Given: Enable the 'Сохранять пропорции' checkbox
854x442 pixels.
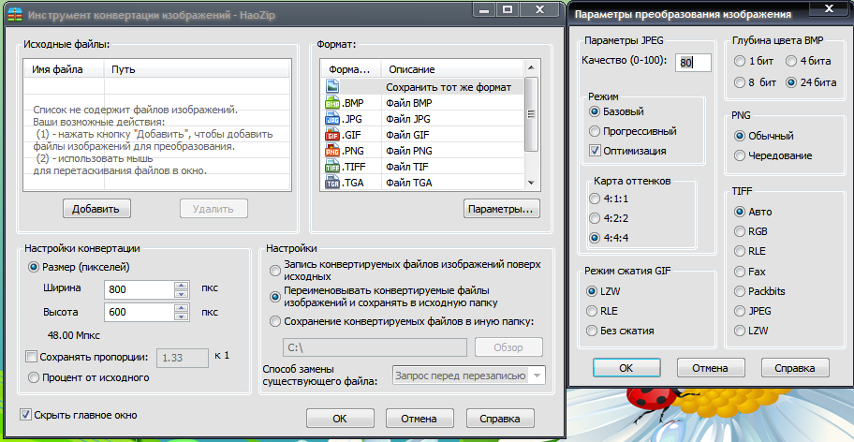Looking at the screenshot, I should click(x=33, y=357).
